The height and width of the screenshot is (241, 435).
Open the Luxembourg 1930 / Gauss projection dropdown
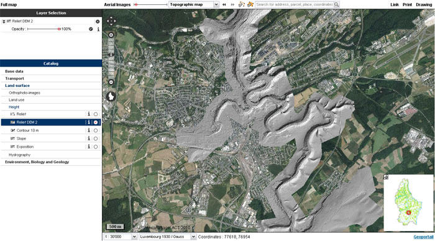(x=168, y=237)
